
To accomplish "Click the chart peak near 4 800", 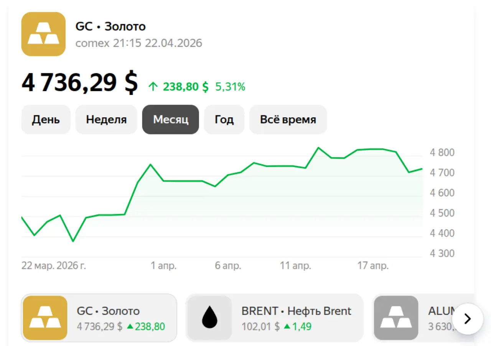I will [318, 148].
